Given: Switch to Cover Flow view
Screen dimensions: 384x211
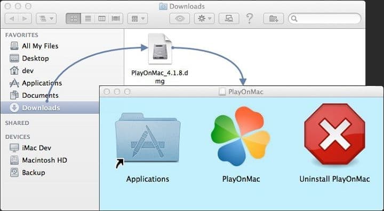Looking at the screenshot, I should click(116, 19).
